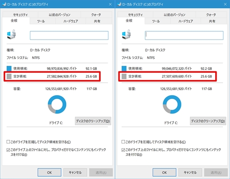Image resolution: width=230 pixels, height=179 pixels.
Task: Open the クォータ tab in the right window
Action: click(211, 15)
